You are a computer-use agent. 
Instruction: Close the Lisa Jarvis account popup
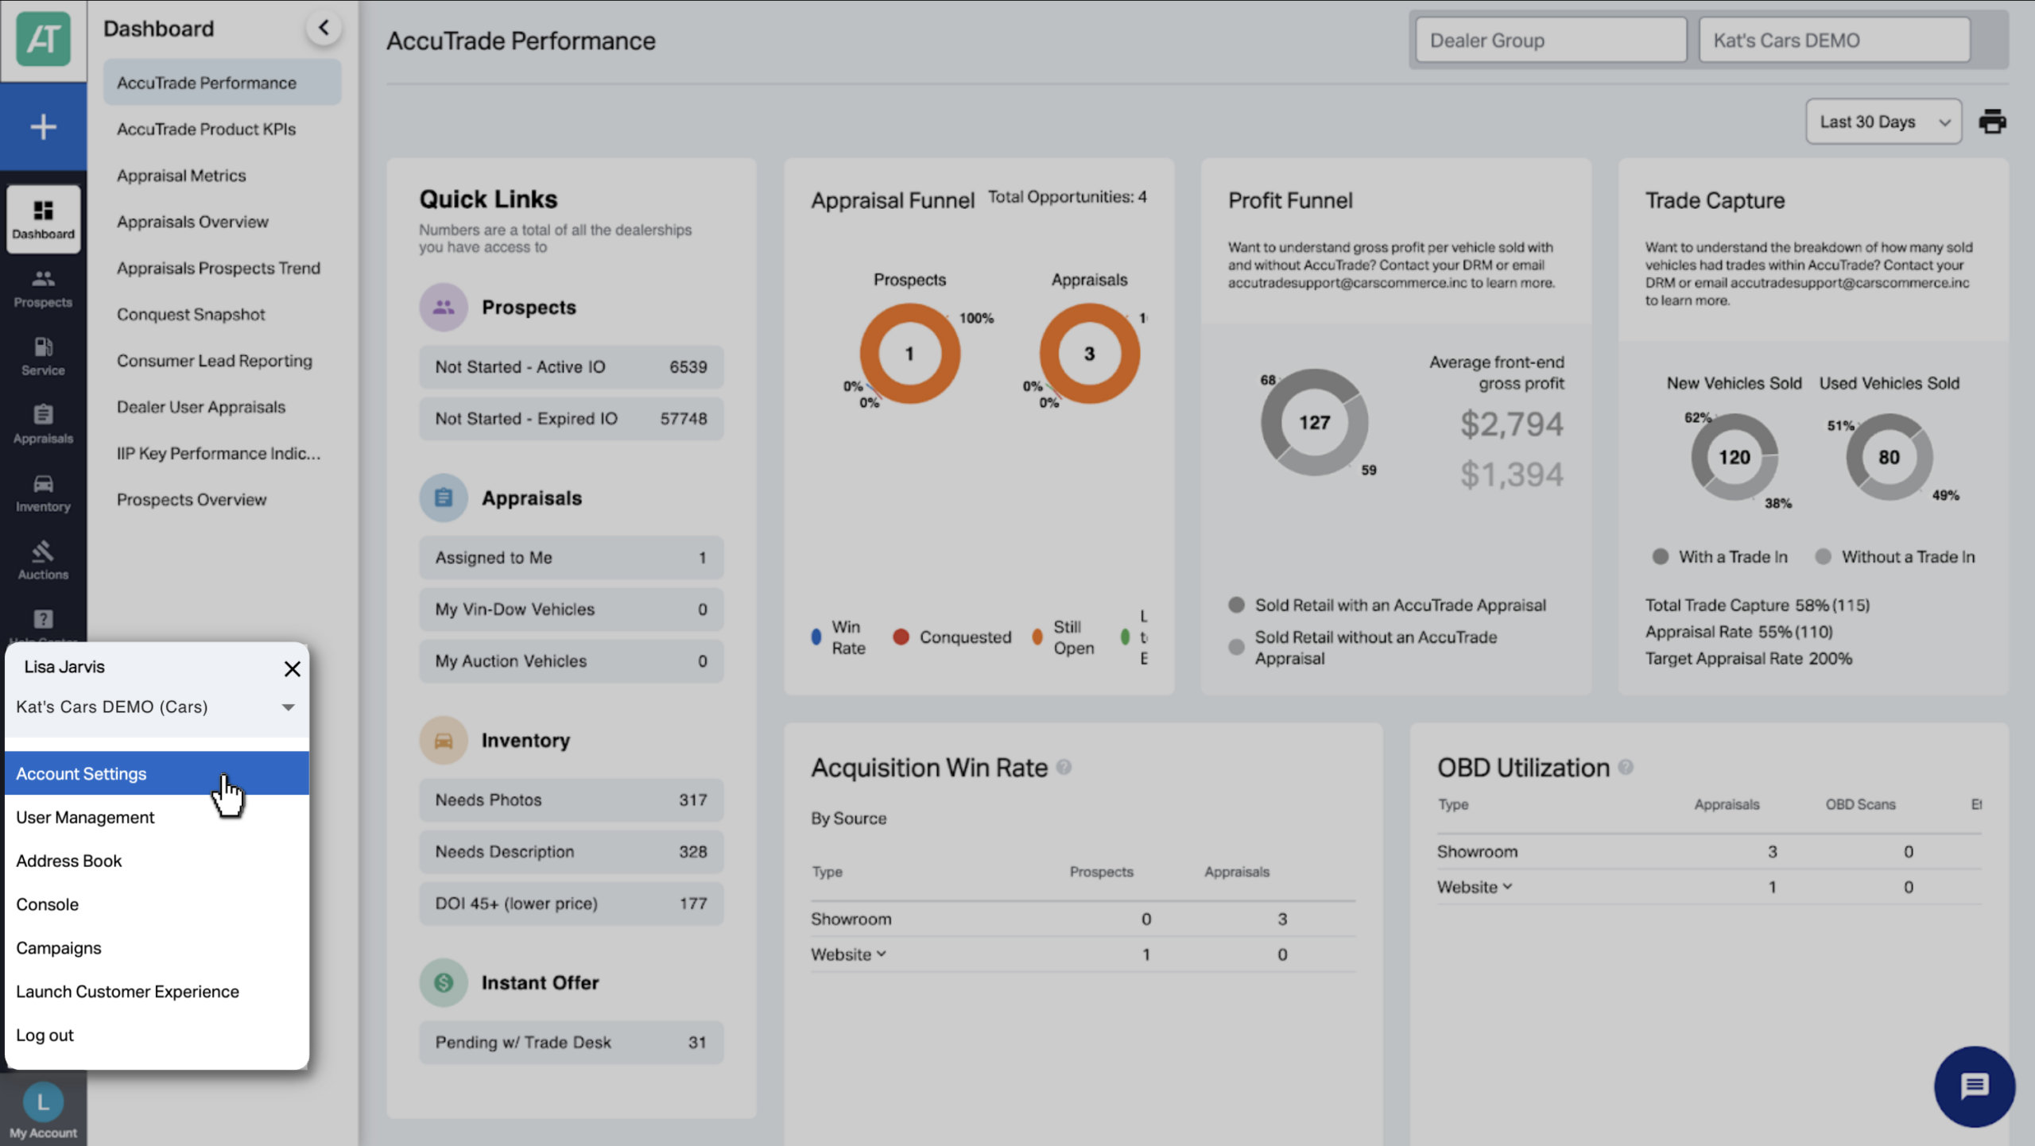point(292,668)
